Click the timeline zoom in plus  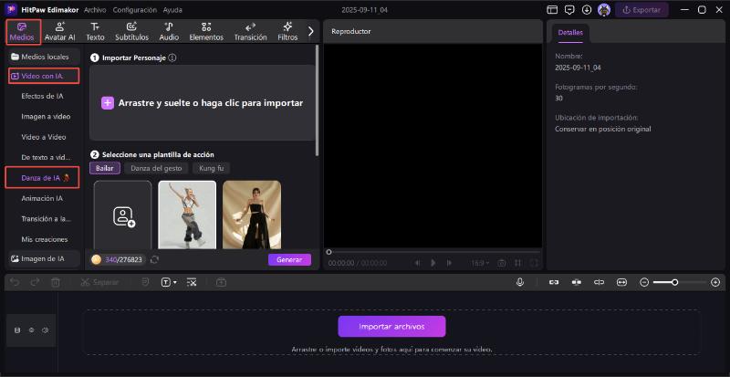pos(715,282)
